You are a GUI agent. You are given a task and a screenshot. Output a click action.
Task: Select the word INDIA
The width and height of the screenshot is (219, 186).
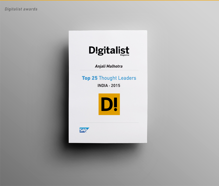(x=103, y=85)
